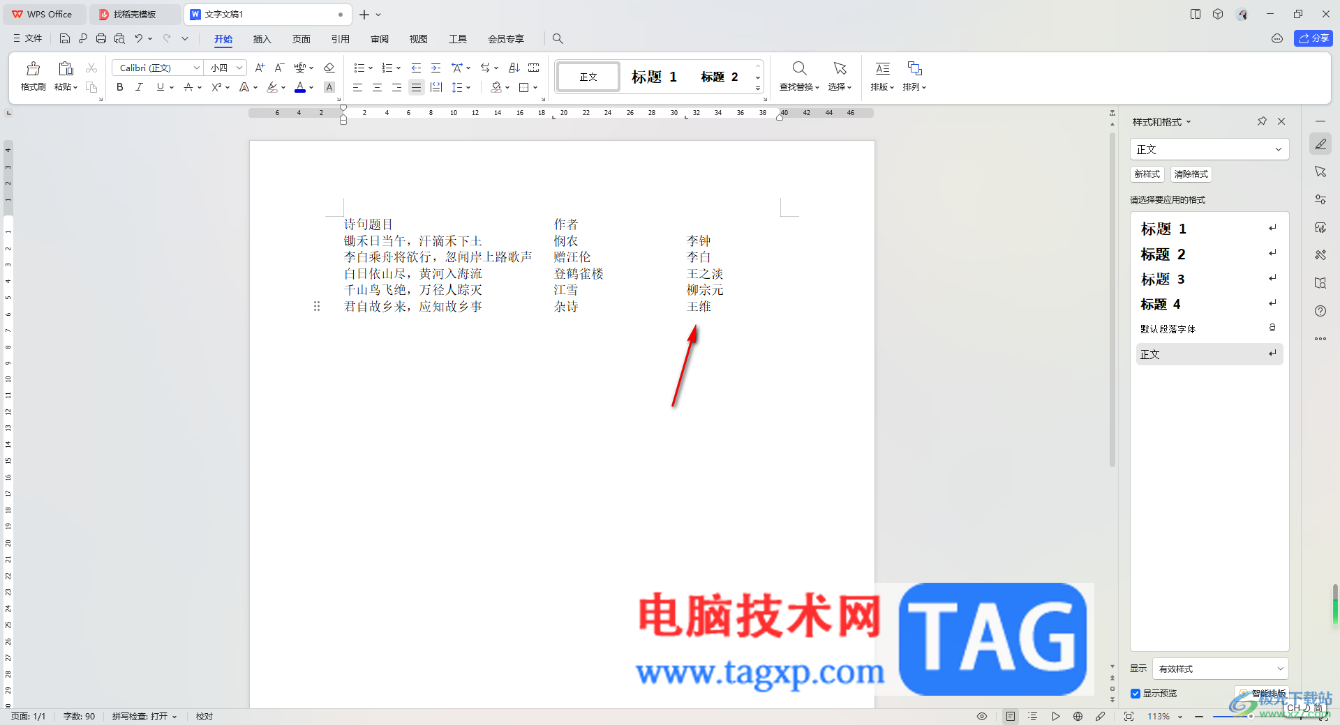Open the search magnifier beside 会员专享

[x=558, y=38]
